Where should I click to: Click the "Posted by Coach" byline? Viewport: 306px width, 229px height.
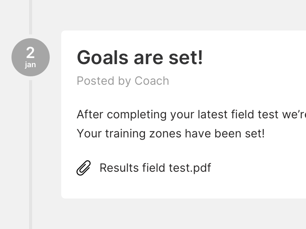click(x=123, y=81)
